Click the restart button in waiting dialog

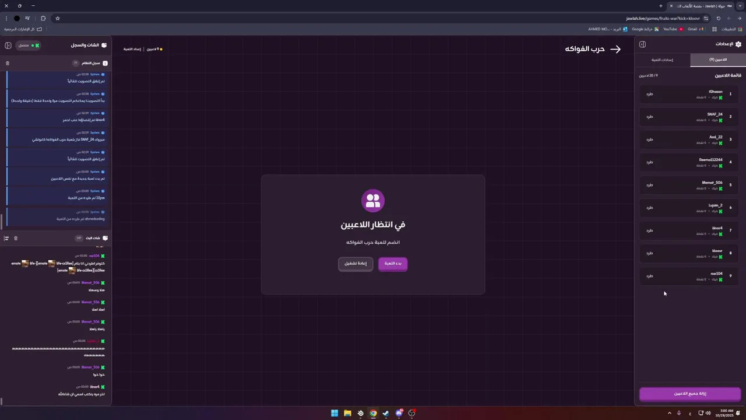click(355, 264)
